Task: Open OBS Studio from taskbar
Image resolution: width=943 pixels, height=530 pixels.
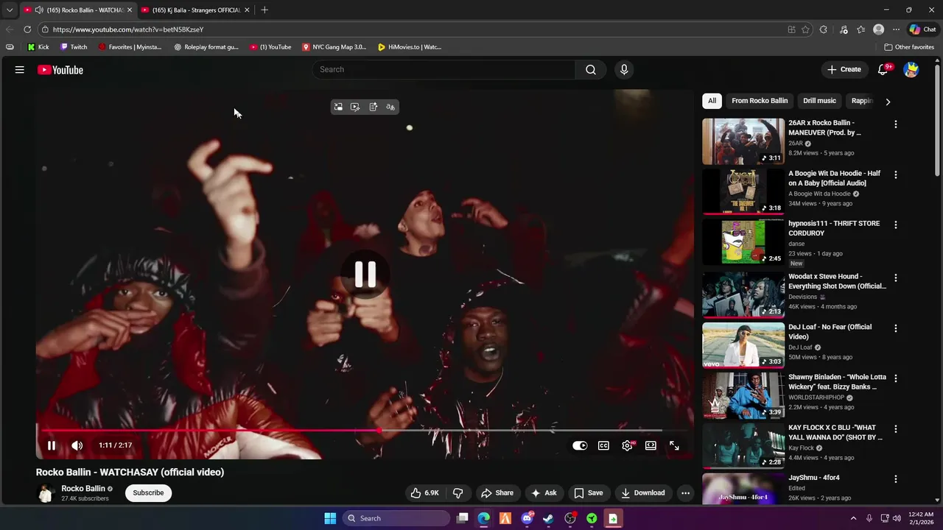Action: [569, 518]
